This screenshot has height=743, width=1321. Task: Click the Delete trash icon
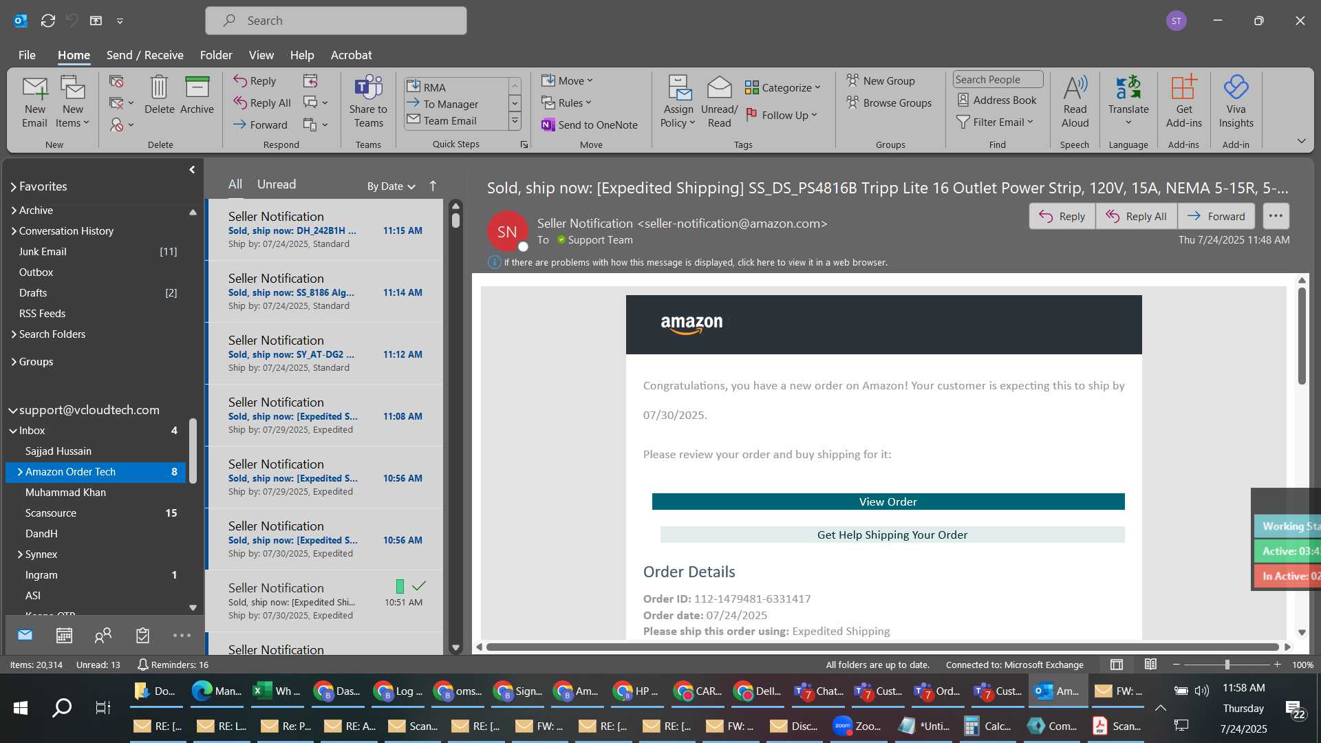159,95
